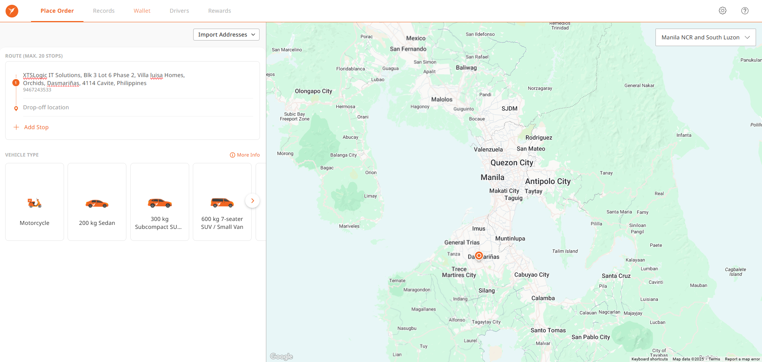
Task: Click the San Fernando map label
Action: click(408, 49)
